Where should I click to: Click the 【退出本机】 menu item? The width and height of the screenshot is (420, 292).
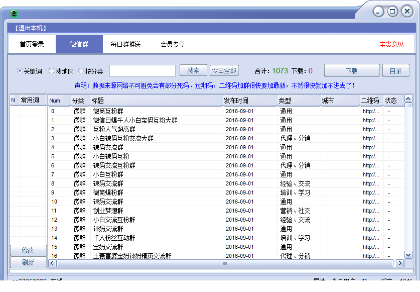coord(30,28)
